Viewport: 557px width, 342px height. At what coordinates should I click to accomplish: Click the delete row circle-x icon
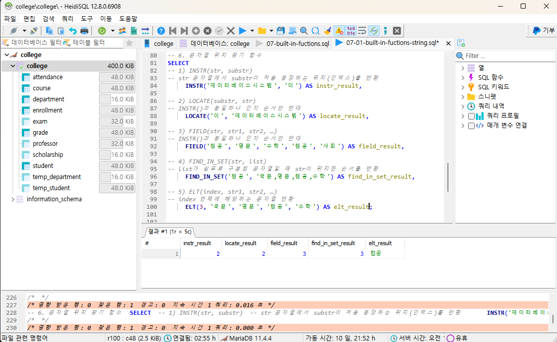pyautogui.click(x=208, y=31)
